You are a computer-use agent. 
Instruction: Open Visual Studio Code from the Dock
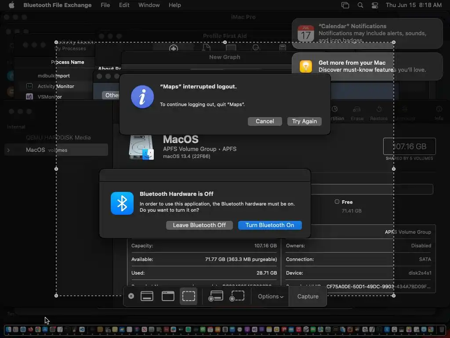coord(82,329)
